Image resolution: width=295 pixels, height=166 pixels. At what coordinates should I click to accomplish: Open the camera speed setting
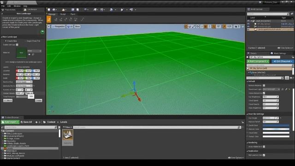pyautogui.click(x=236, y=27)
